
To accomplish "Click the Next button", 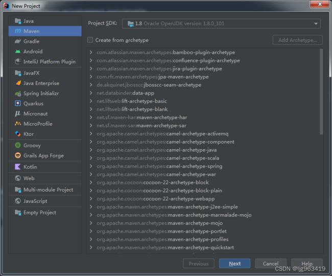I will (x=234, y=264).
